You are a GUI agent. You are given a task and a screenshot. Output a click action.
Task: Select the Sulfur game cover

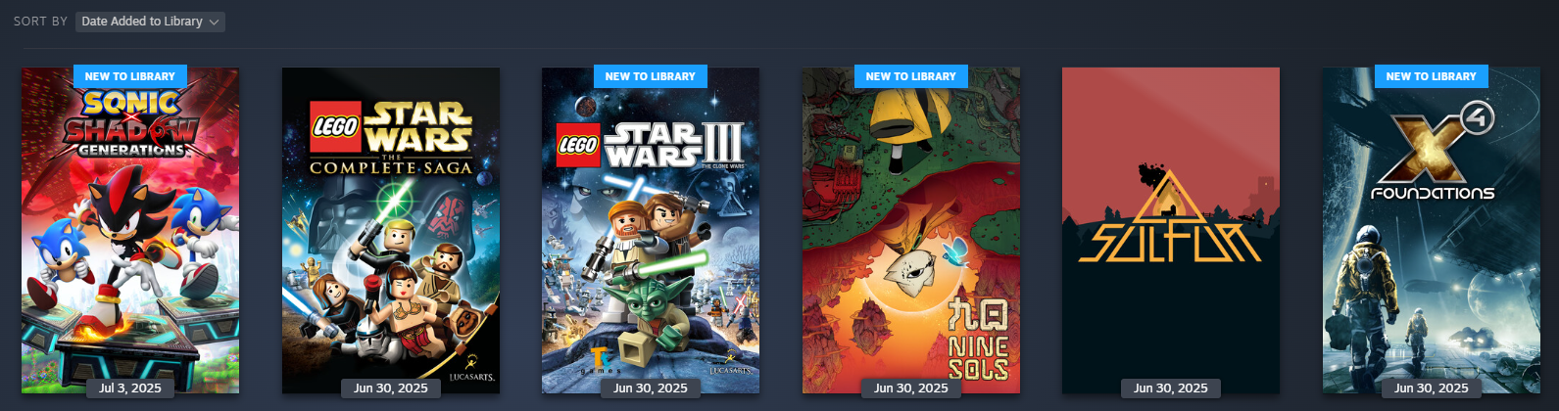point(1171,230)
